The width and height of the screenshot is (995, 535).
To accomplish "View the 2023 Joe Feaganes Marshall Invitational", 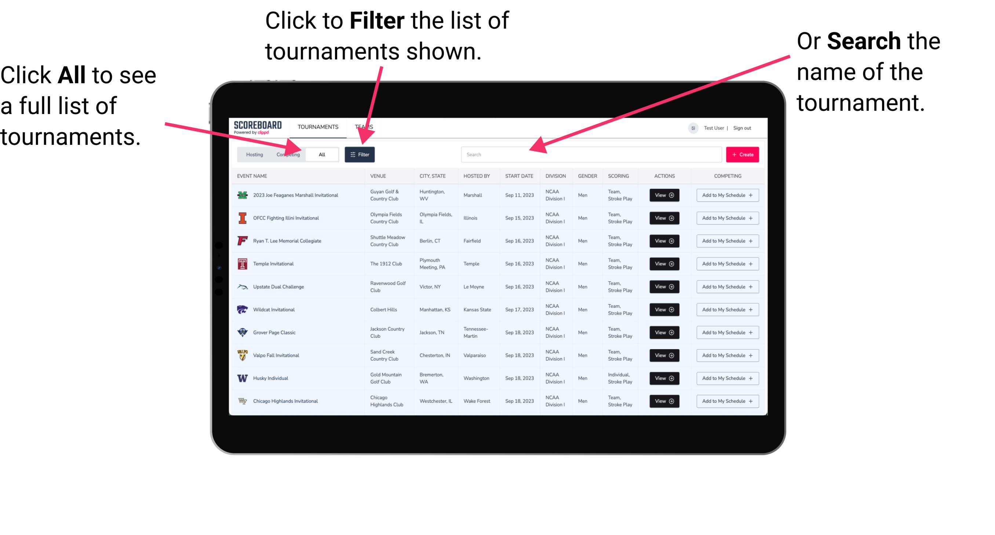I will tap(664, 195).
